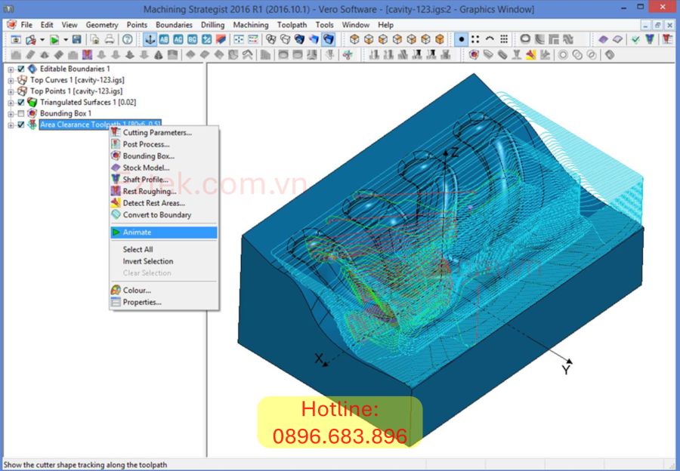Click the Print icon in toolbar
Viewport: 680px width, 471px height.
(110, 39)
